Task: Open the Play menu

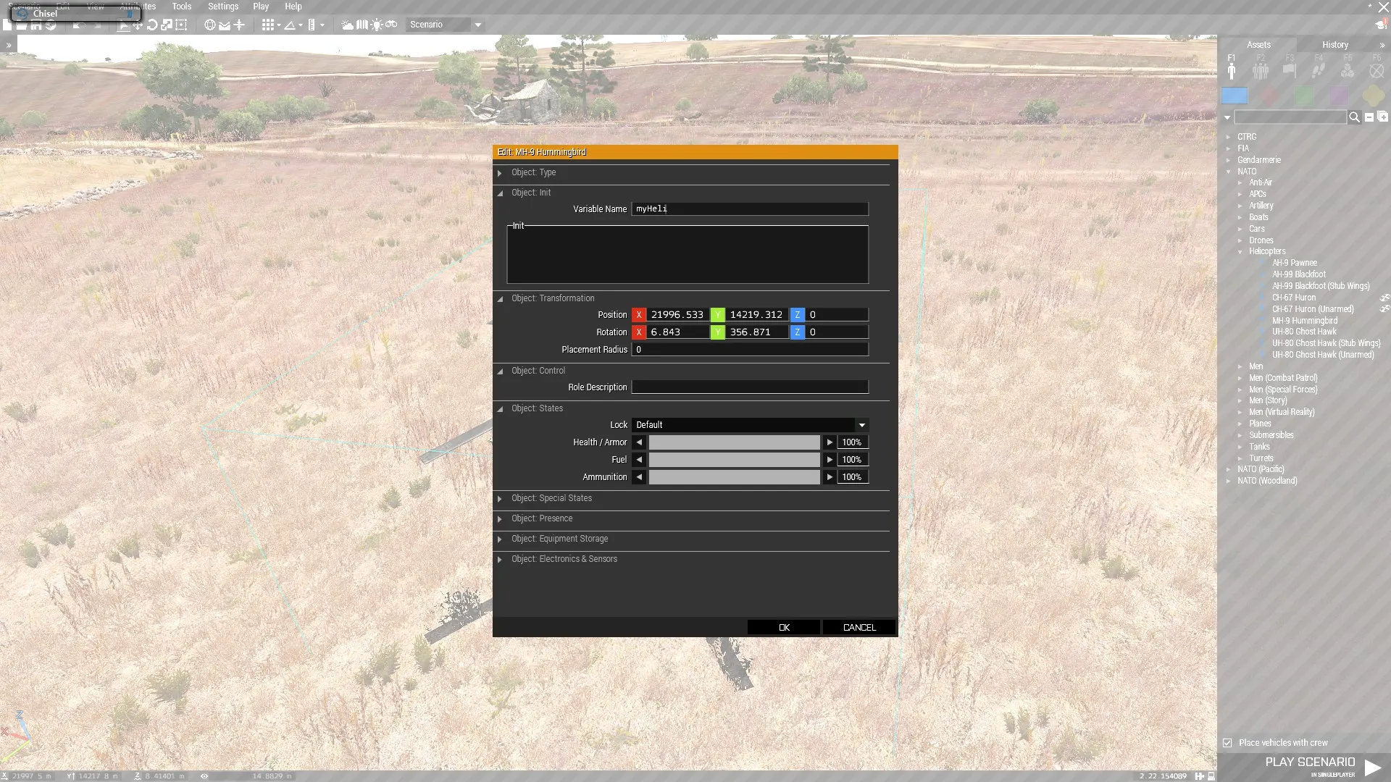Action: coord(261,7)
